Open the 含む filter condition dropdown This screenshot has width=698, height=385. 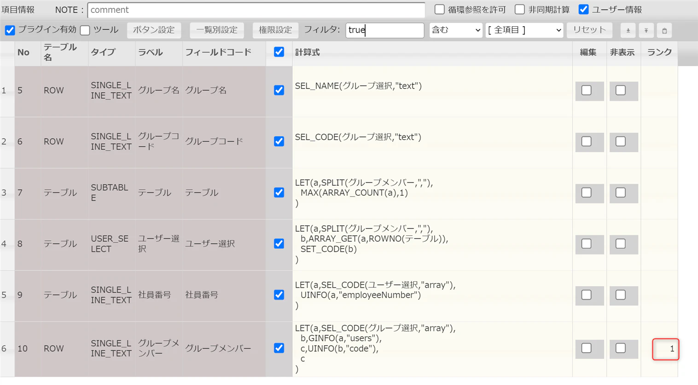[x=455, y=30]
